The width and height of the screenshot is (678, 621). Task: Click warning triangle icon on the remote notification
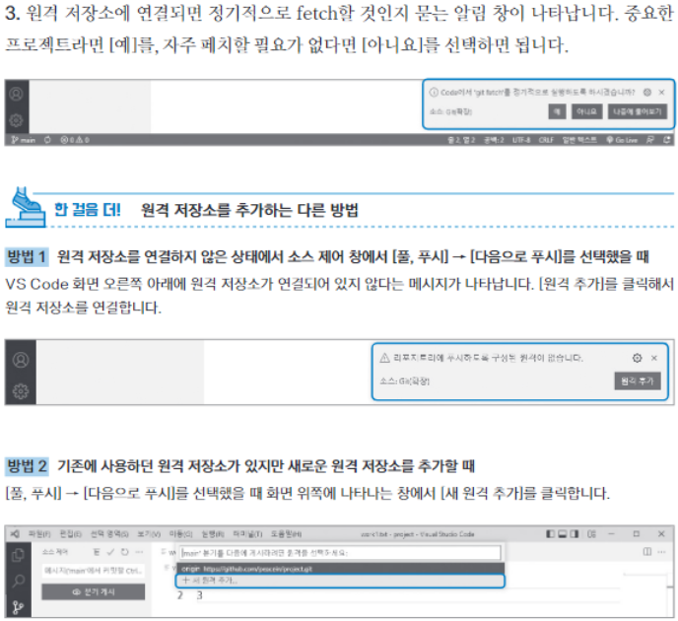click(x=384, y=358)
